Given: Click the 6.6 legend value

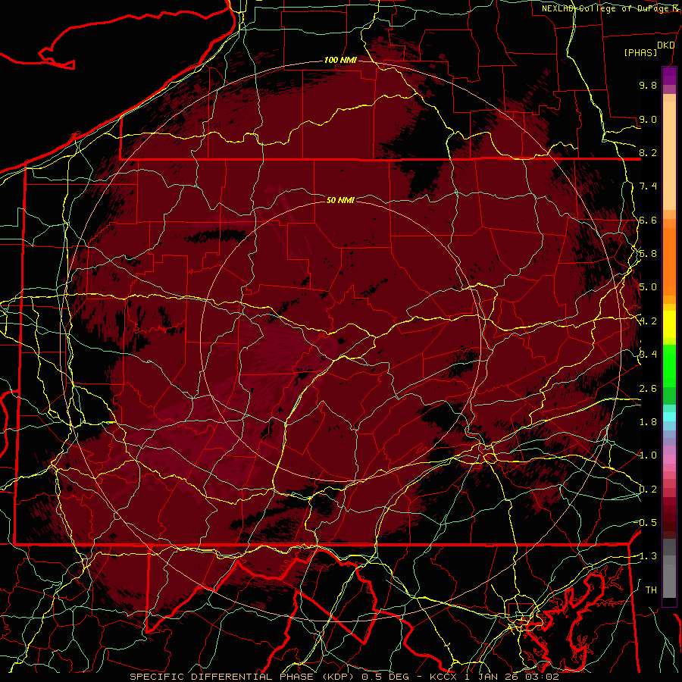Looking at the screenshot, I should point(648,220).
